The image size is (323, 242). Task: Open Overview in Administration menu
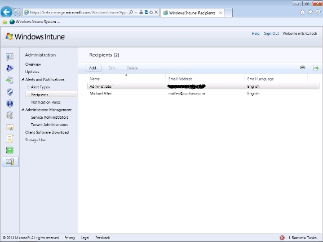(x=33, y=64)
